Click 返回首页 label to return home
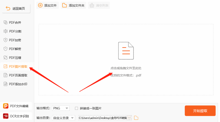This screenshot has width=220, height=122. [x=19, y=9]
